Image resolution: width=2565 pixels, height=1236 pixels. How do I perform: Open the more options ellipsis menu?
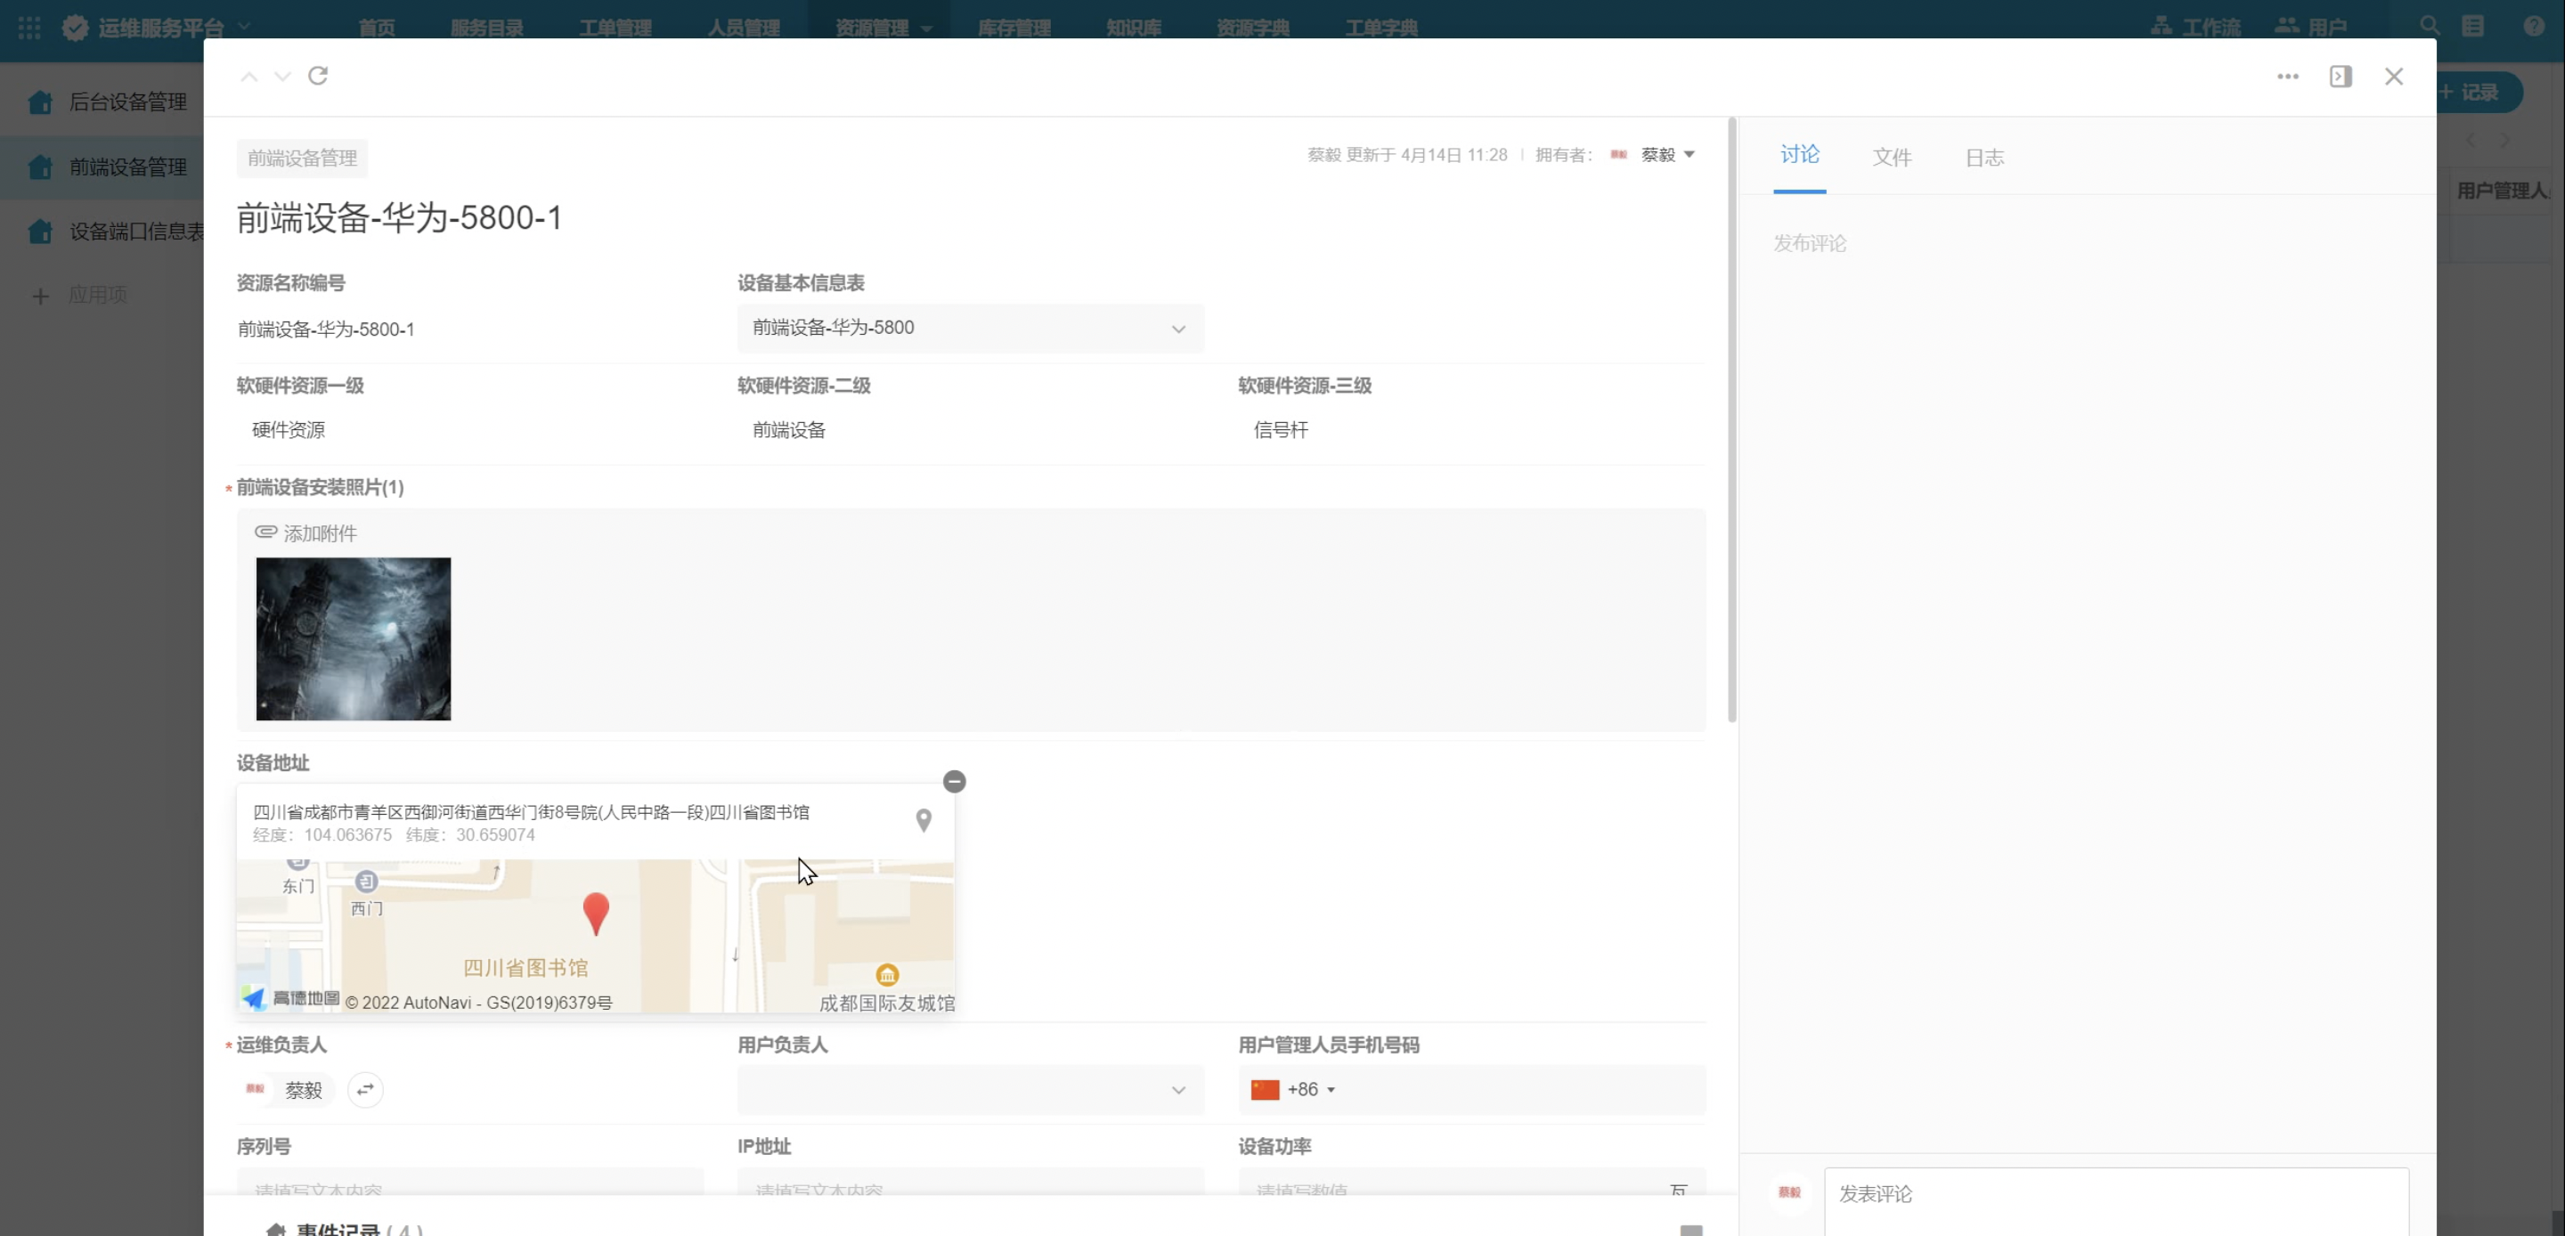pyautogui.click(x=2287, y=77)
